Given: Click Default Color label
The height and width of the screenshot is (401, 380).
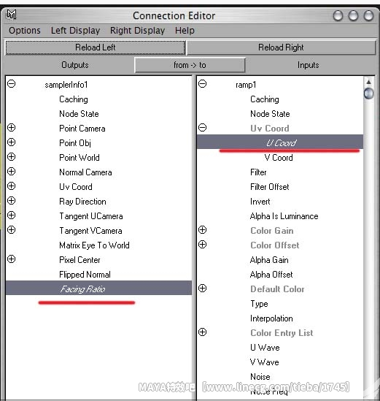Looking at the screenshot, I should pos(277,289).
